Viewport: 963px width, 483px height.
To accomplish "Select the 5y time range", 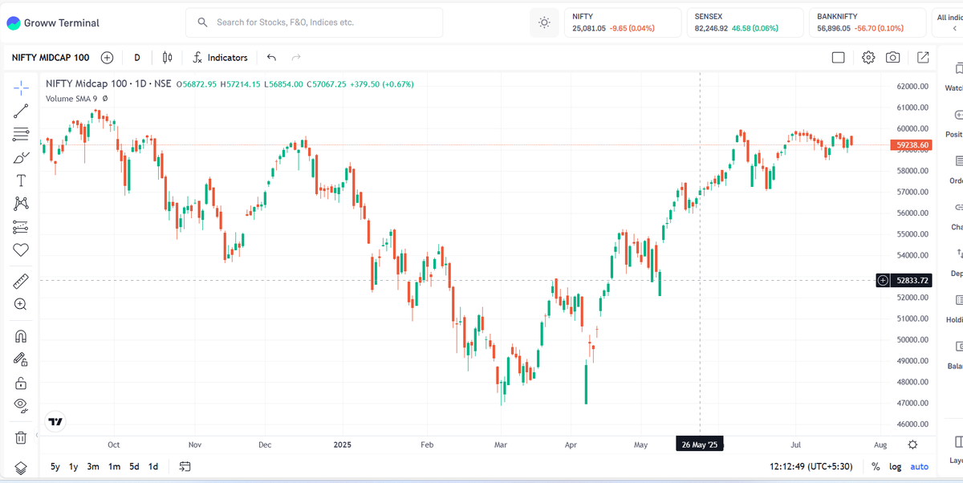I will coord(55,466).
